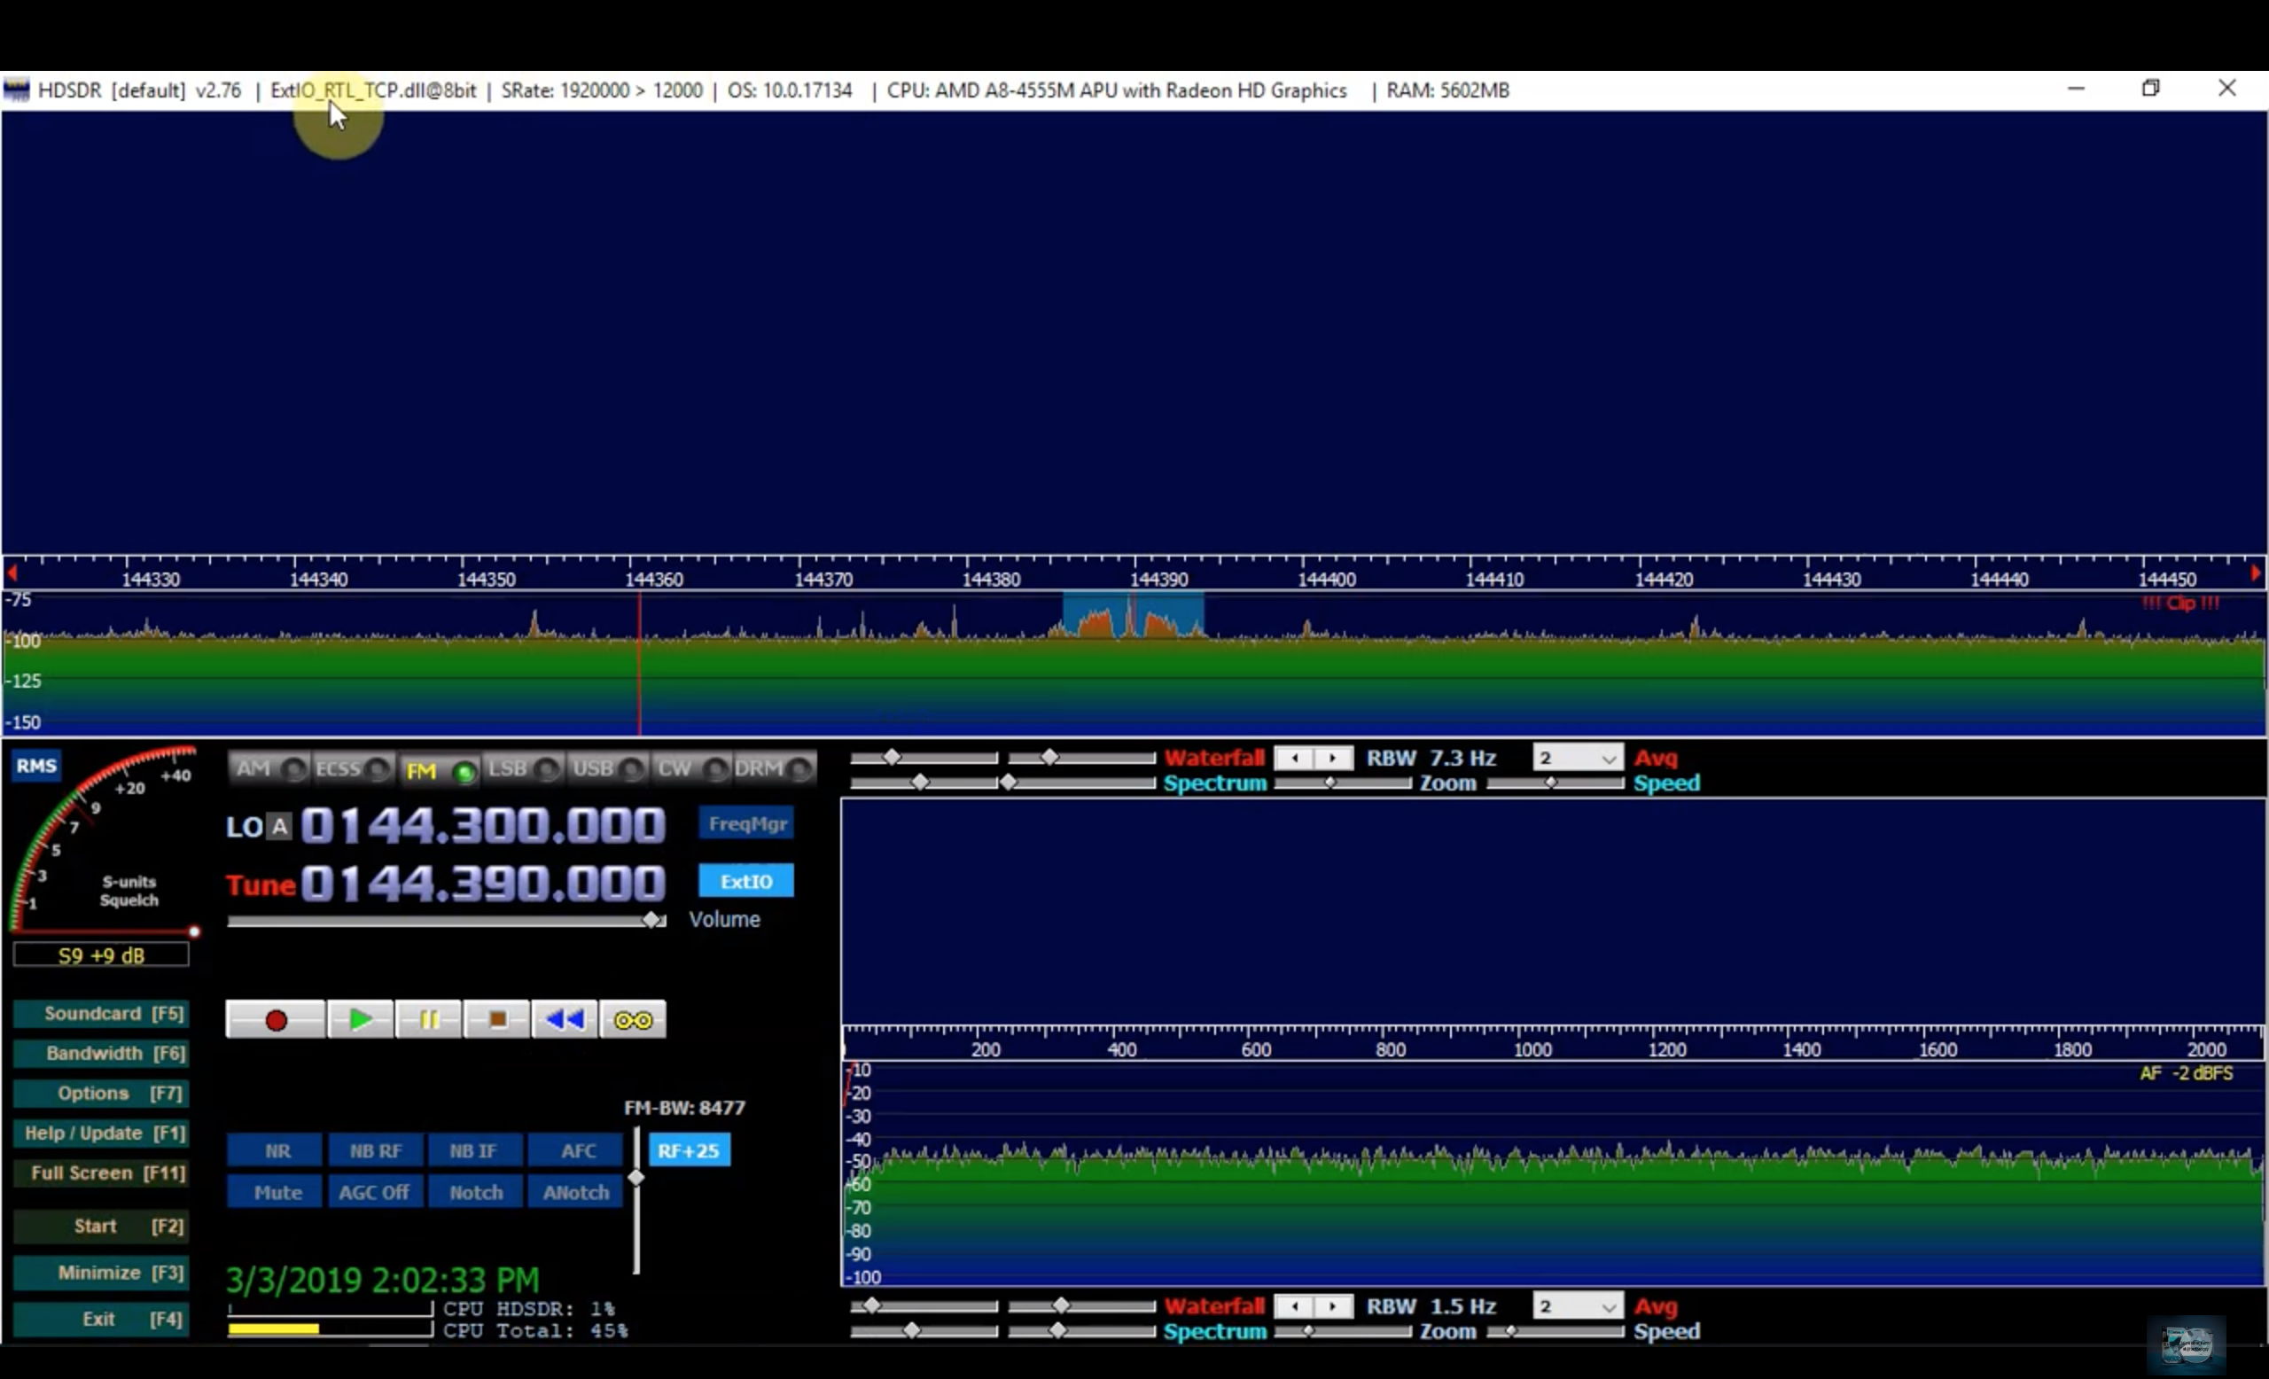Viewport: 2269px width, 1379px height.
Task: Open the ExtIO settings button
Action: click(x=746, y=881)
